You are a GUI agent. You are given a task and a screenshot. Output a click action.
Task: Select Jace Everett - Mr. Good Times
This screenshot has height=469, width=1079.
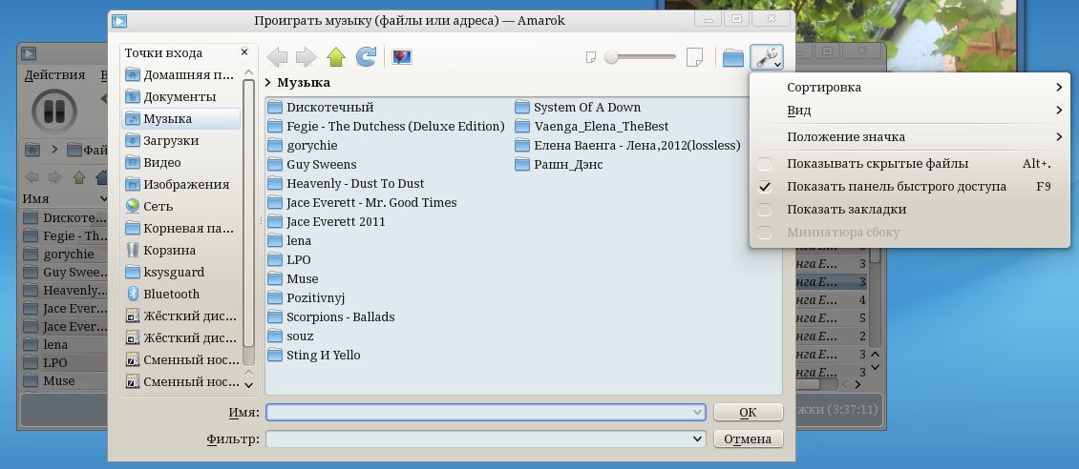click(362, 203)
